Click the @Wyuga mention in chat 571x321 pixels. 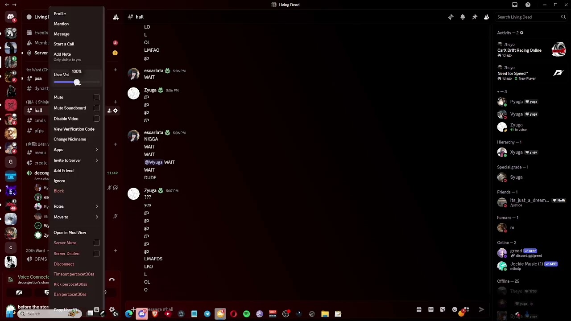(x=153, y=162)
